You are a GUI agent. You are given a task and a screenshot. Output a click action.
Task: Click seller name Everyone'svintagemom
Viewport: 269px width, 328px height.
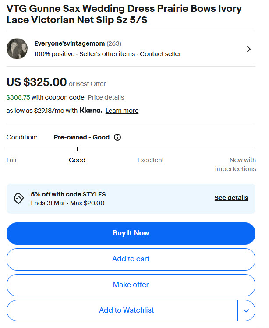(x=69, y=43)
